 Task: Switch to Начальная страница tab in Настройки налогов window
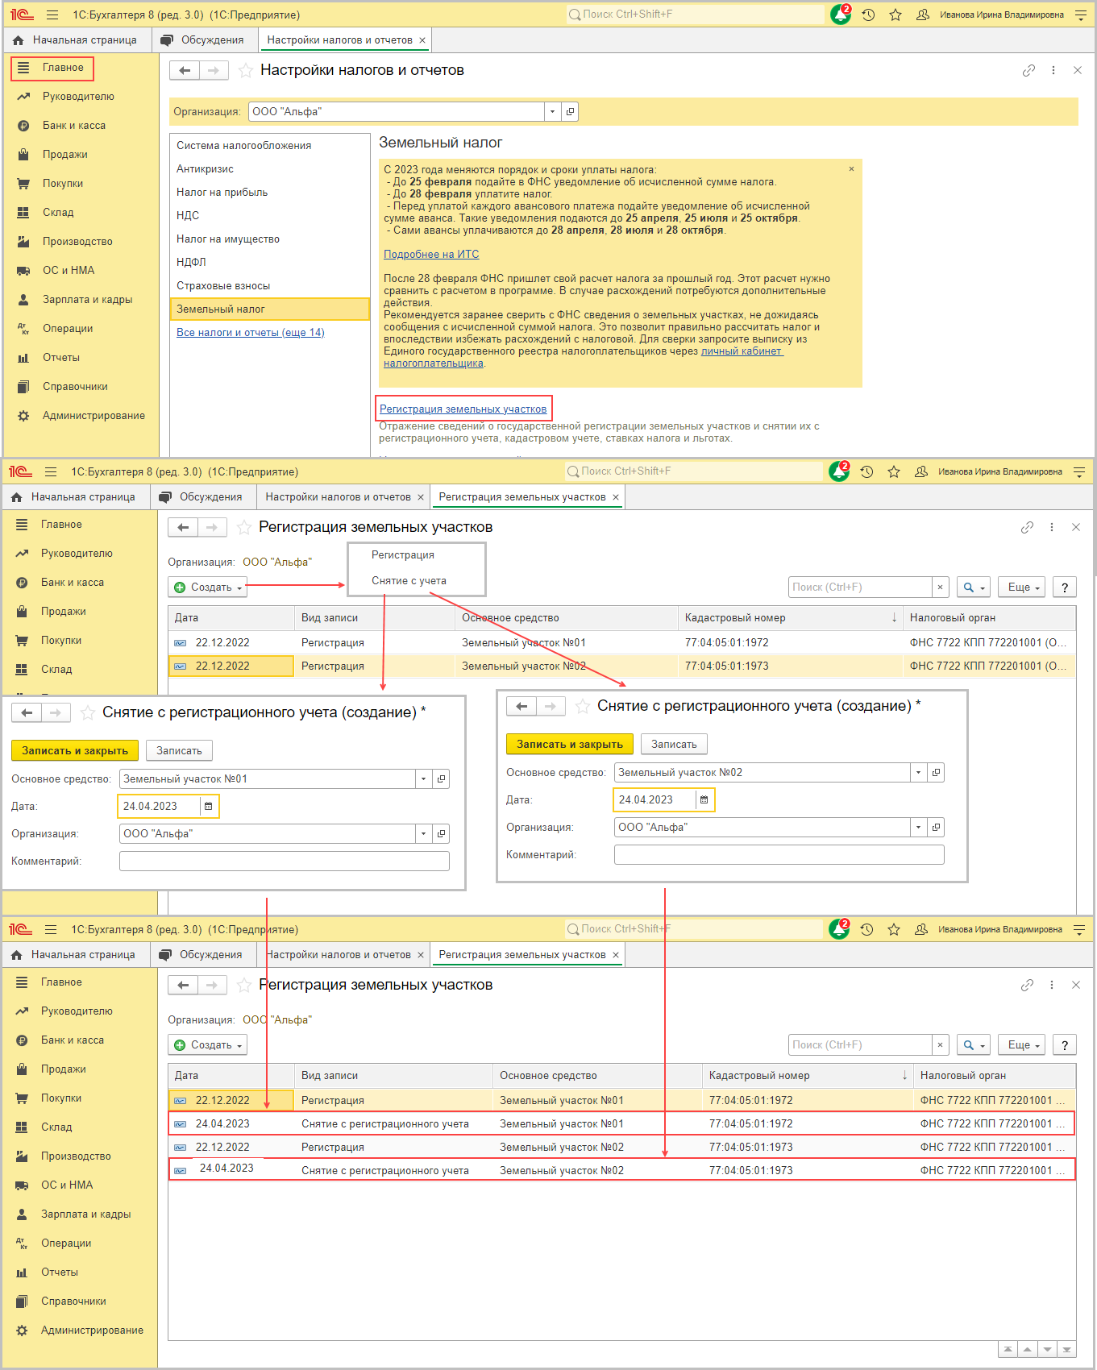coord(77,40)
